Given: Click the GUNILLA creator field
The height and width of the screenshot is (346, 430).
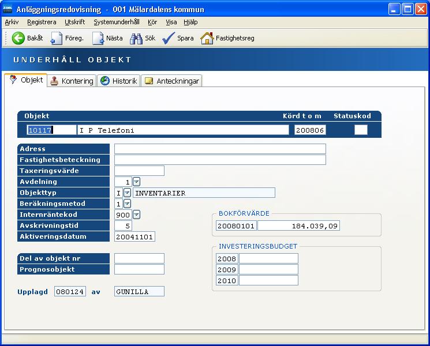Looking at the screenshot, I should click(x=139, y=291).
